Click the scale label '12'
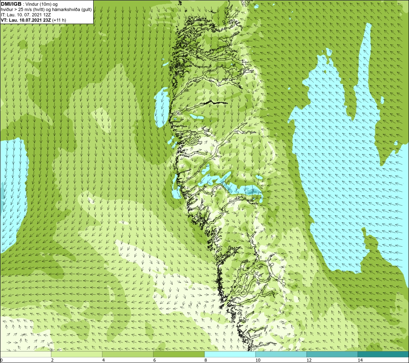Screen dimensions: 409x363 tap(309, 361)
